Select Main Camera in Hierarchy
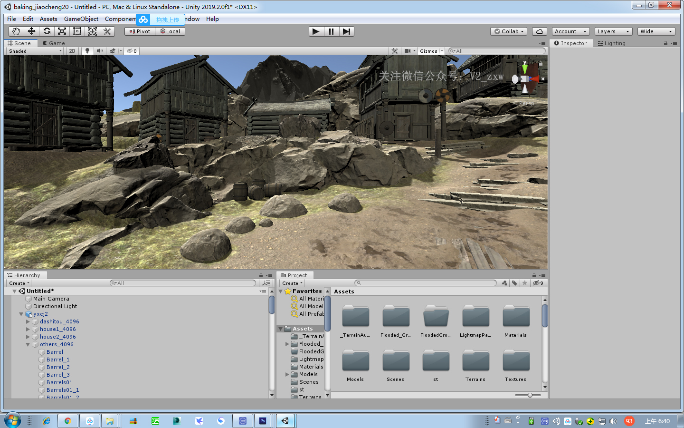This screenshot has width=684, height=428. [51, 299]
